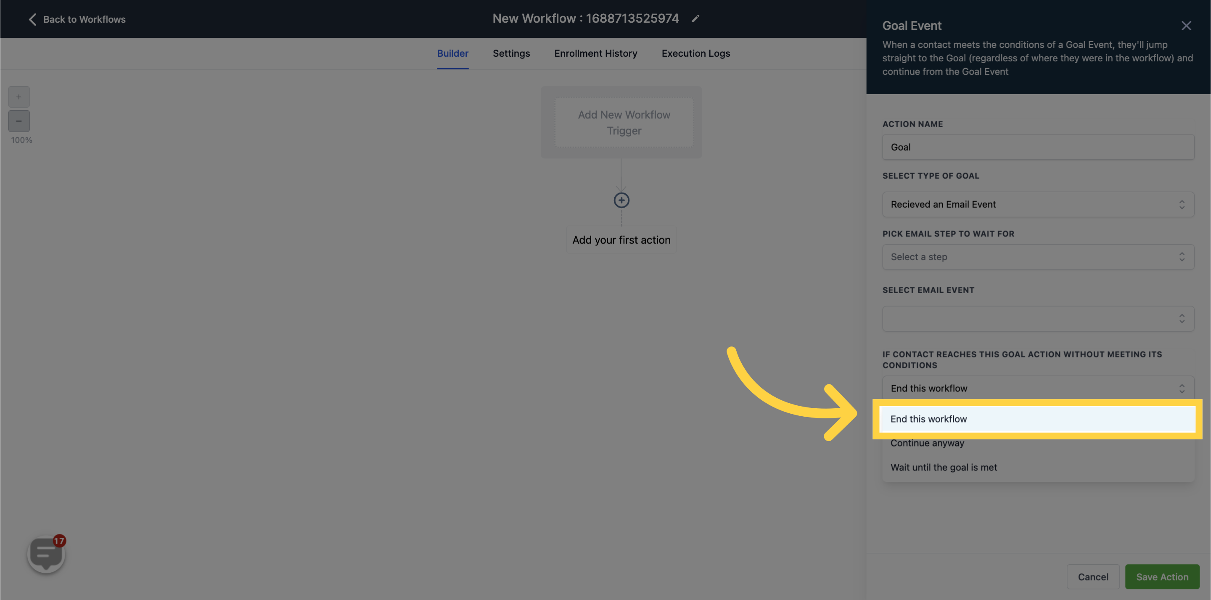Click the Cancel button
Image resolution: width=1211 pixels, height=600 pixels.
1092,576
